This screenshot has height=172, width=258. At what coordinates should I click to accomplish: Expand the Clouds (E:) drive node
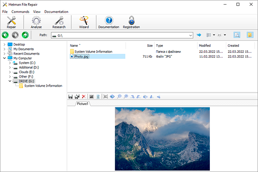pyautogui.click(x=10, y=72)
